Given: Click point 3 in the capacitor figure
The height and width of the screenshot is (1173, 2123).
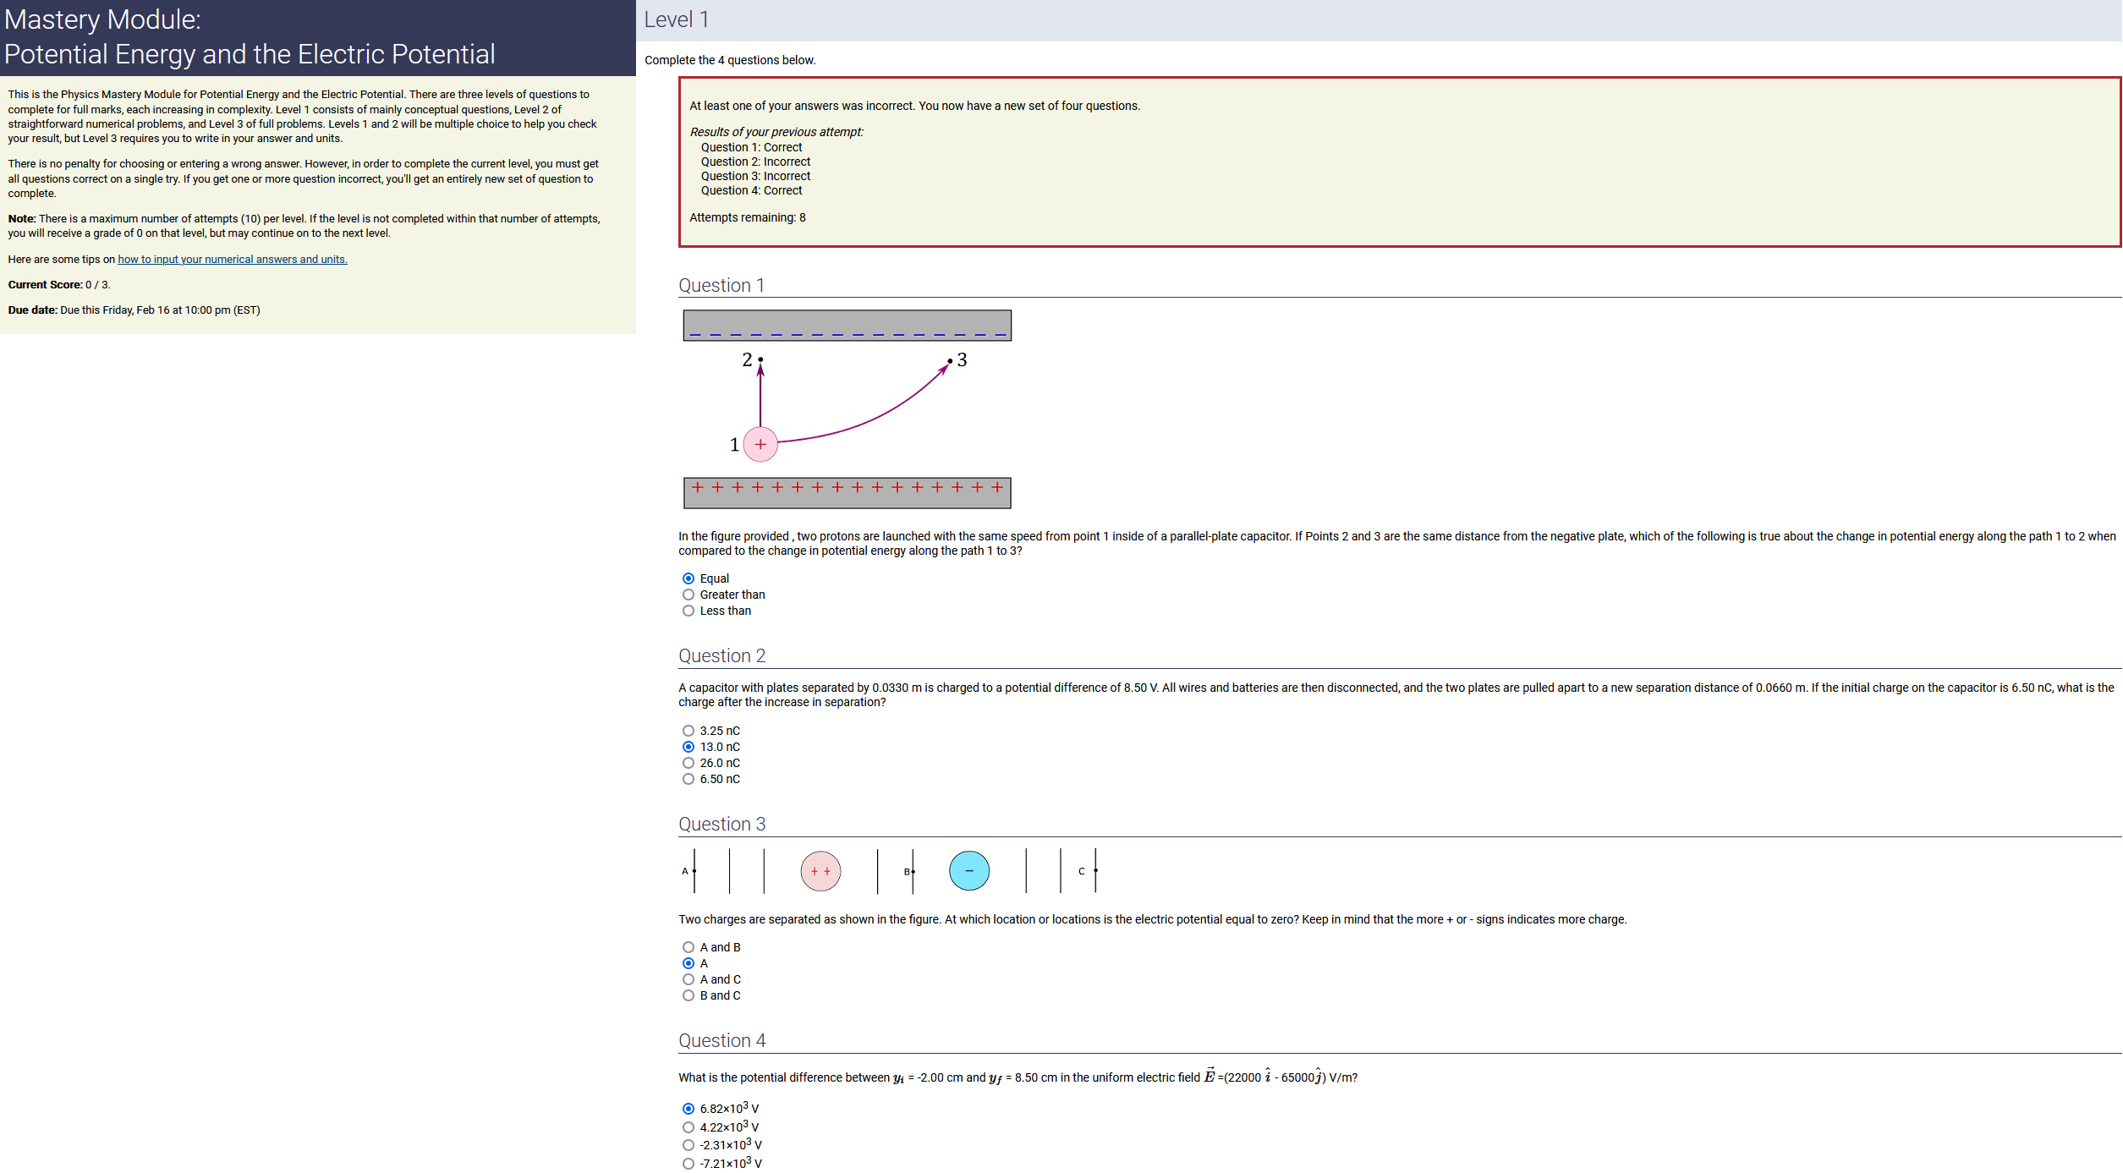Looking at the screenshot, I should point(950,361).
